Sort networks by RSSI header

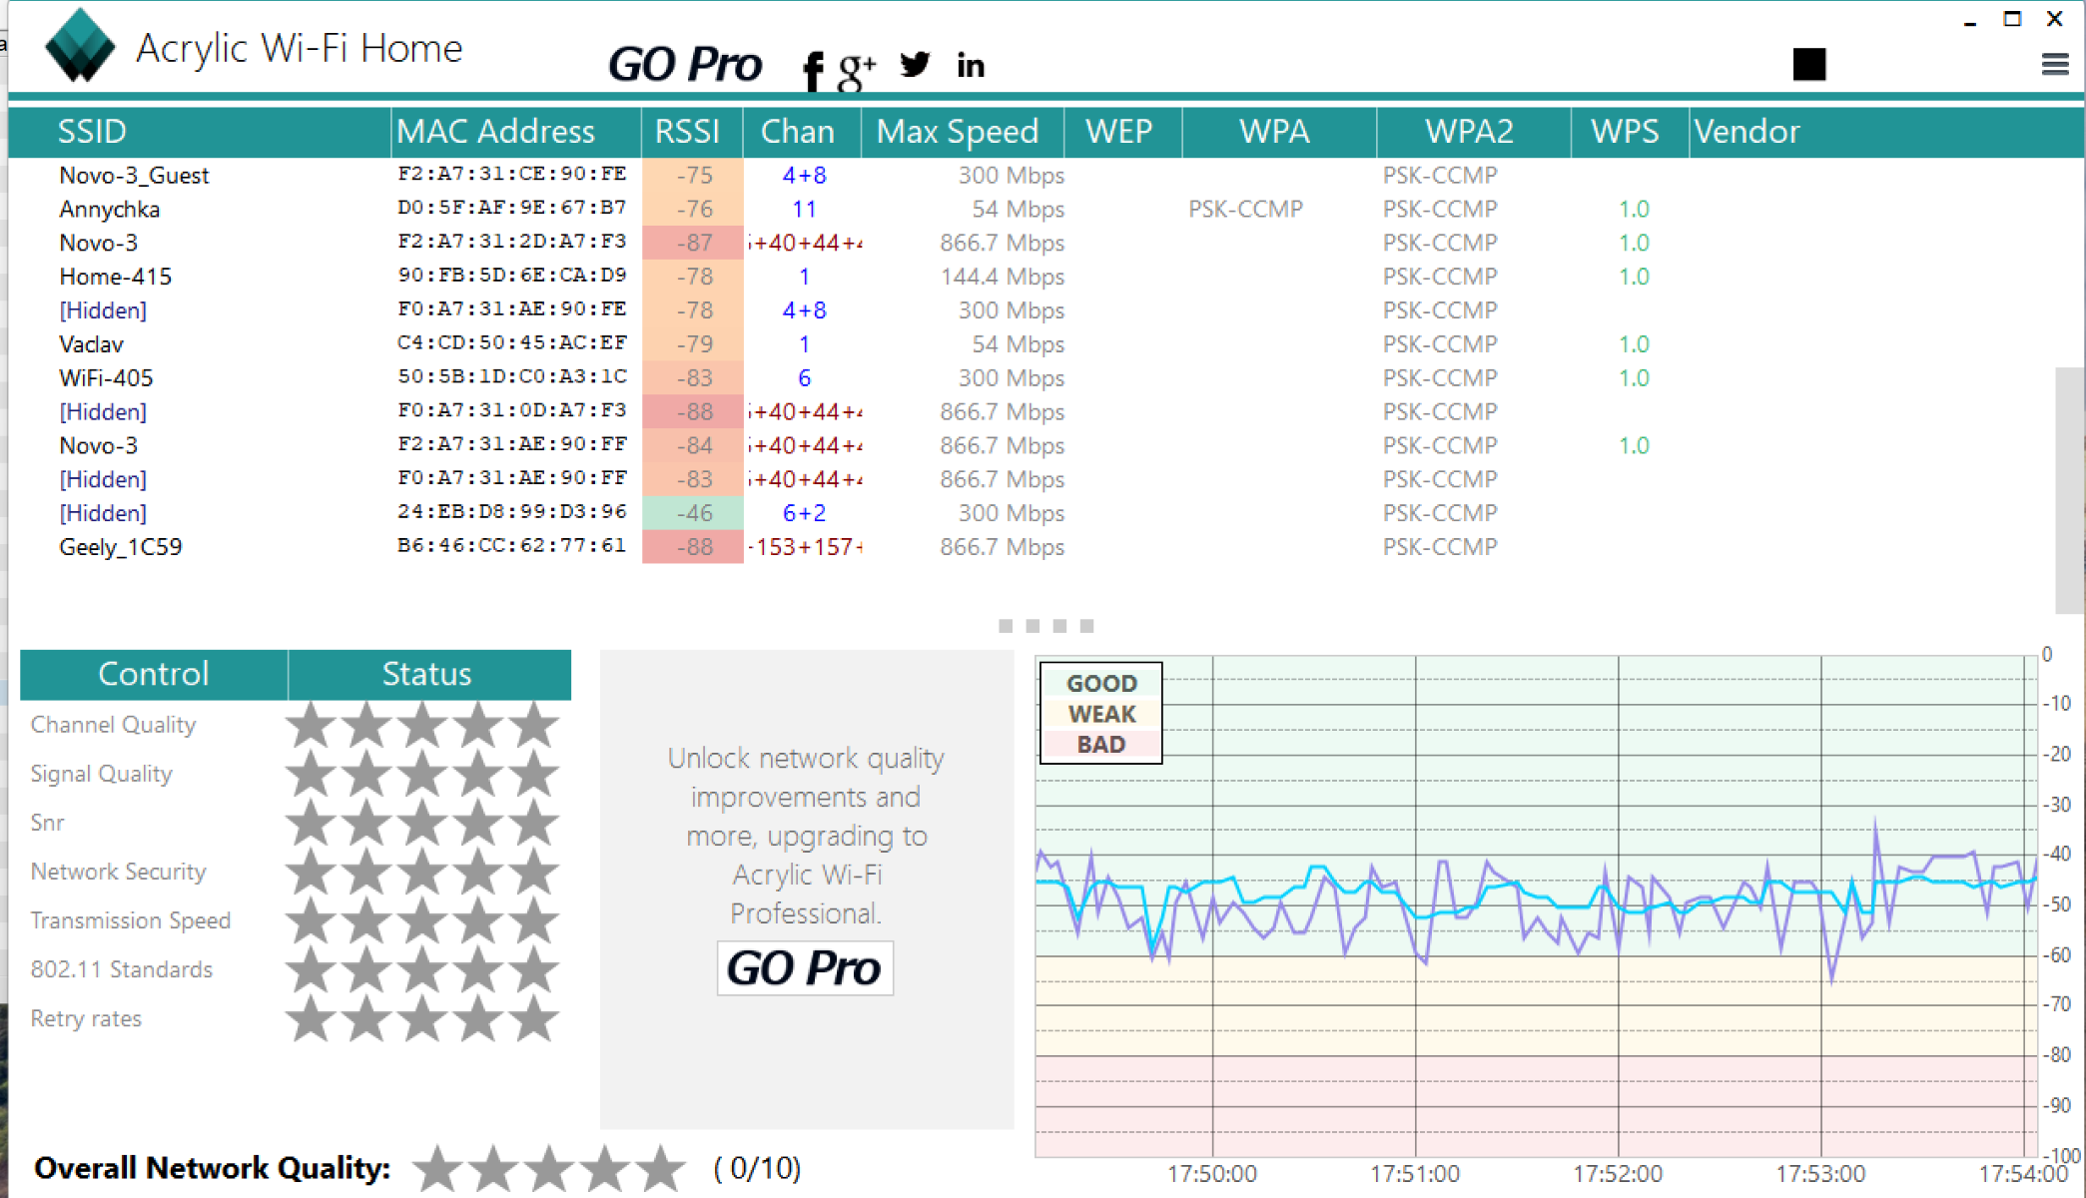[x=692, y=132]
